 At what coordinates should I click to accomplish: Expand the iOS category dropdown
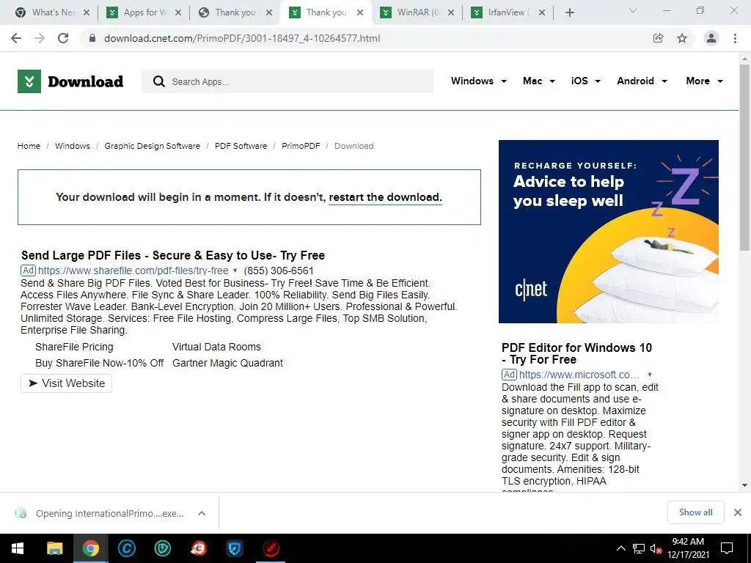(x=586, y=81)
